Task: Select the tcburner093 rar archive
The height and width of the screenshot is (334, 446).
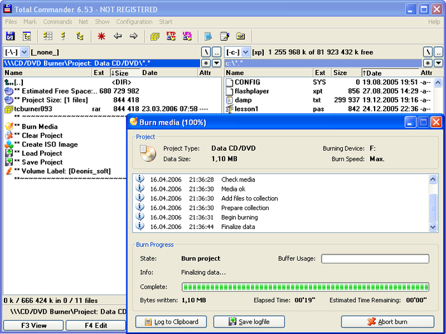Action: [x=106, y=109]
